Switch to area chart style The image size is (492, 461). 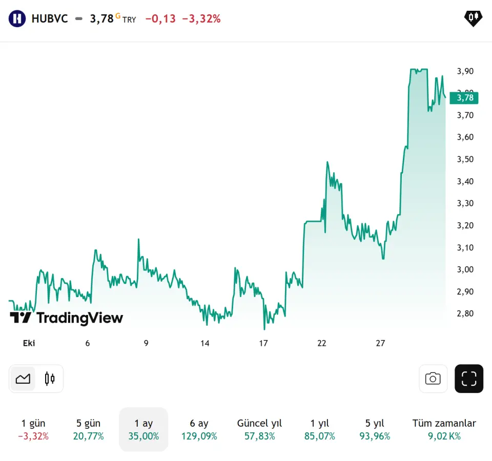coord(23,379)
